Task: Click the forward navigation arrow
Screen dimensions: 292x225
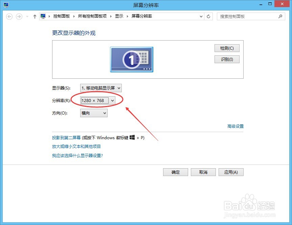Action: click(x=19, y=17)
